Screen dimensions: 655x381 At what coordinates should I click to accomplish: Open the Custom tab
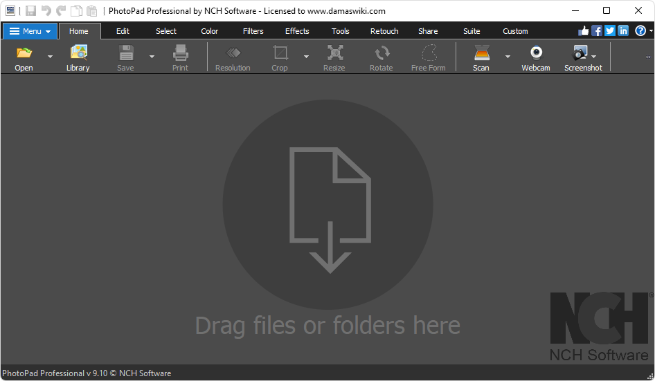tap(515, 31)
